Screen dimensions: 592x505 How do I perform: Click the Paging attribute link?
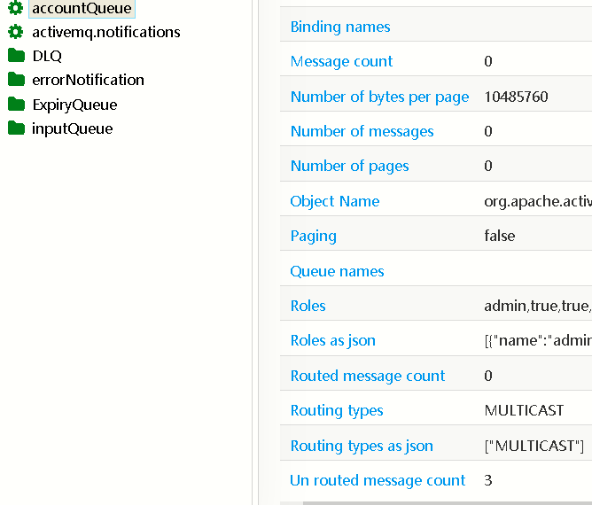click(x=313, y=236)
